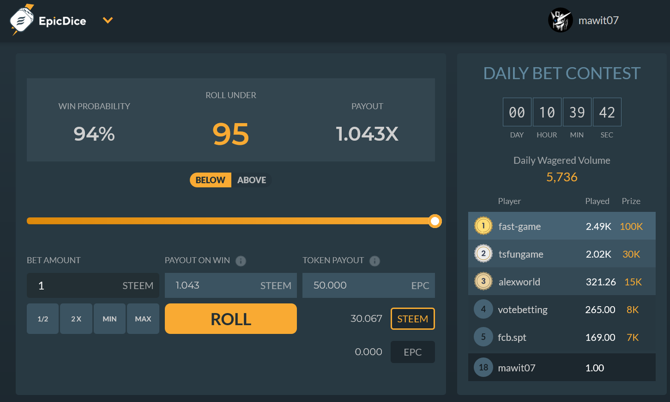The width and height of the screenshot is (670, 402).
Task: Click the 30.067 STEEM balance value
Action: 366,319
